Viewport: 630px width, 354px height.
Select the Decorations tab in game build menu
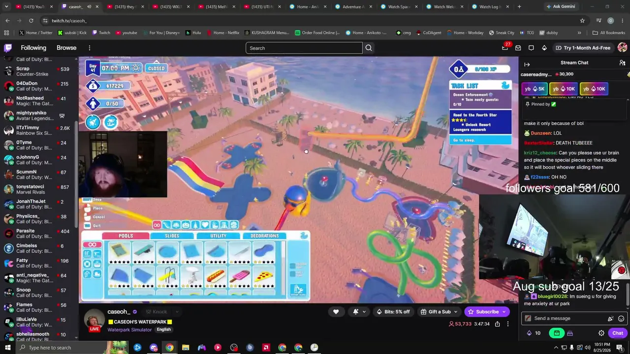tap(264, 236)
